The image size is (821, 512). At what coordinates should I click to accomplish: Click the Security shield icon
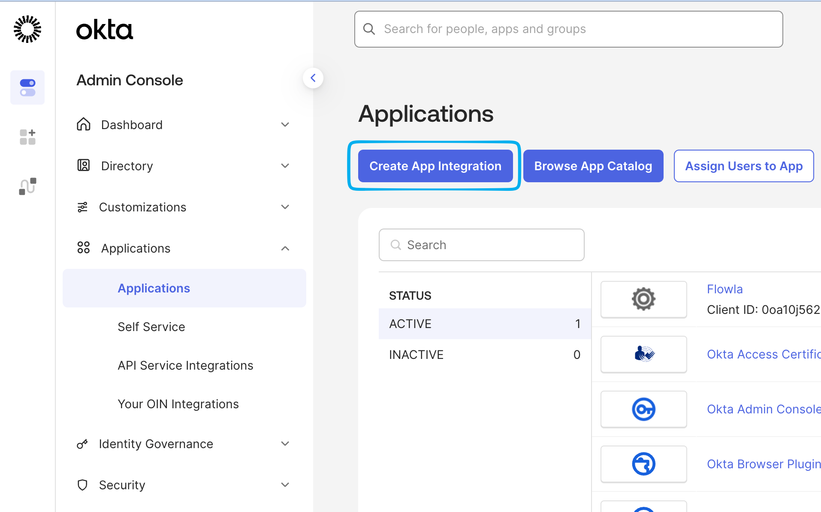[x=82, y=485]
